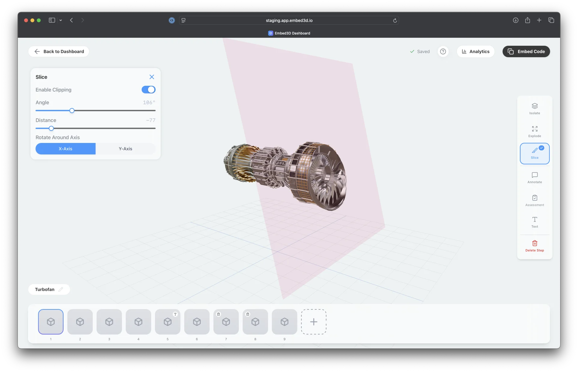Adjust the Angle slider handle

tap(72, 110)
